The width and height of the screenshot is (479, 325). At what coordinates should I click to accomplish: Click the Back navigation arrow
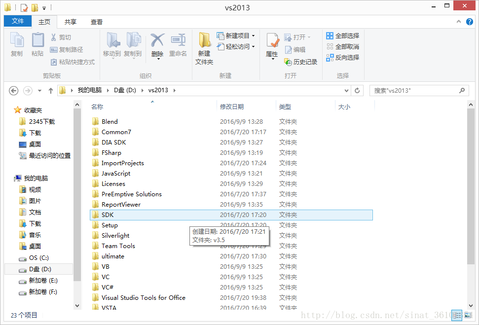click(13, 90)
